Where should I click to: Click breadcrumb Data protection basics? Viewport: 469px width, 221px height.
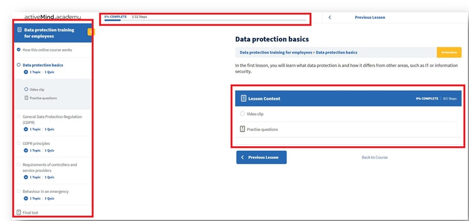(x=336, y=53)
